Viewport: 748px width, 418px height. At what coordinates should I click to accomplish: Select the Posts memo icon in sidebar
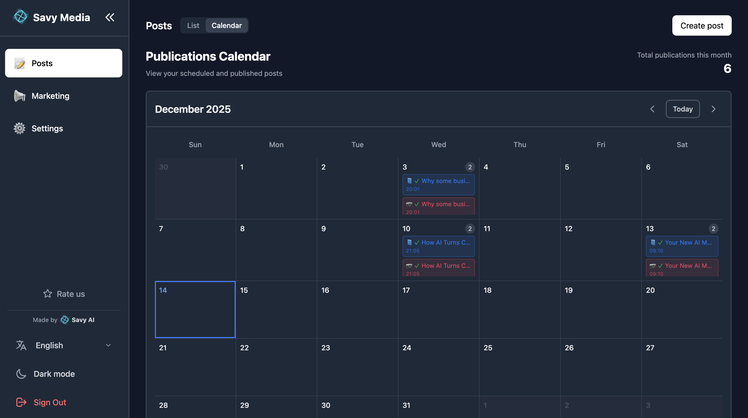(x=19, y=63)
